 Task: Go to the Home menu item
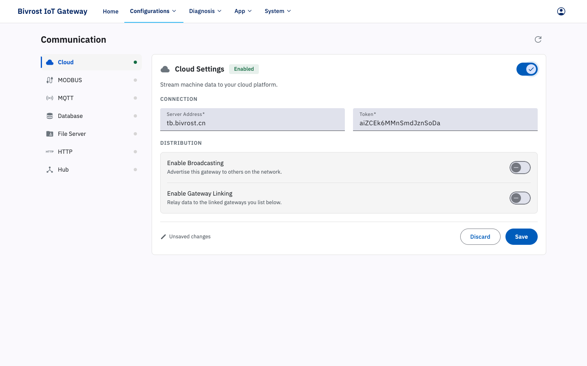coord(110,11)
